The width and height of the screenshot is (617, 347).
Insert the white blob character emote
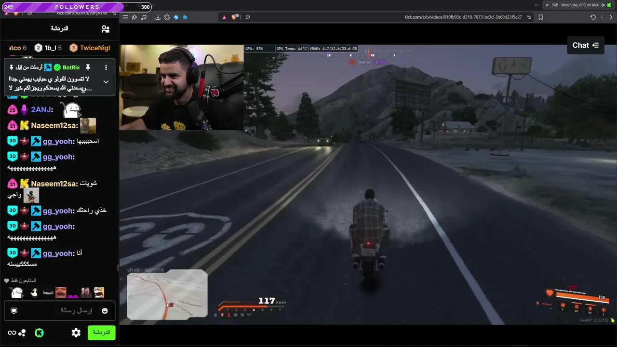coord(17,292)
